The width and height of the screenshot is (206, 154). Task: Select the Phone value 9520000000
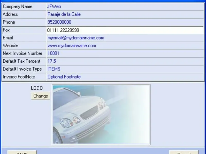[x=59, y=22]
